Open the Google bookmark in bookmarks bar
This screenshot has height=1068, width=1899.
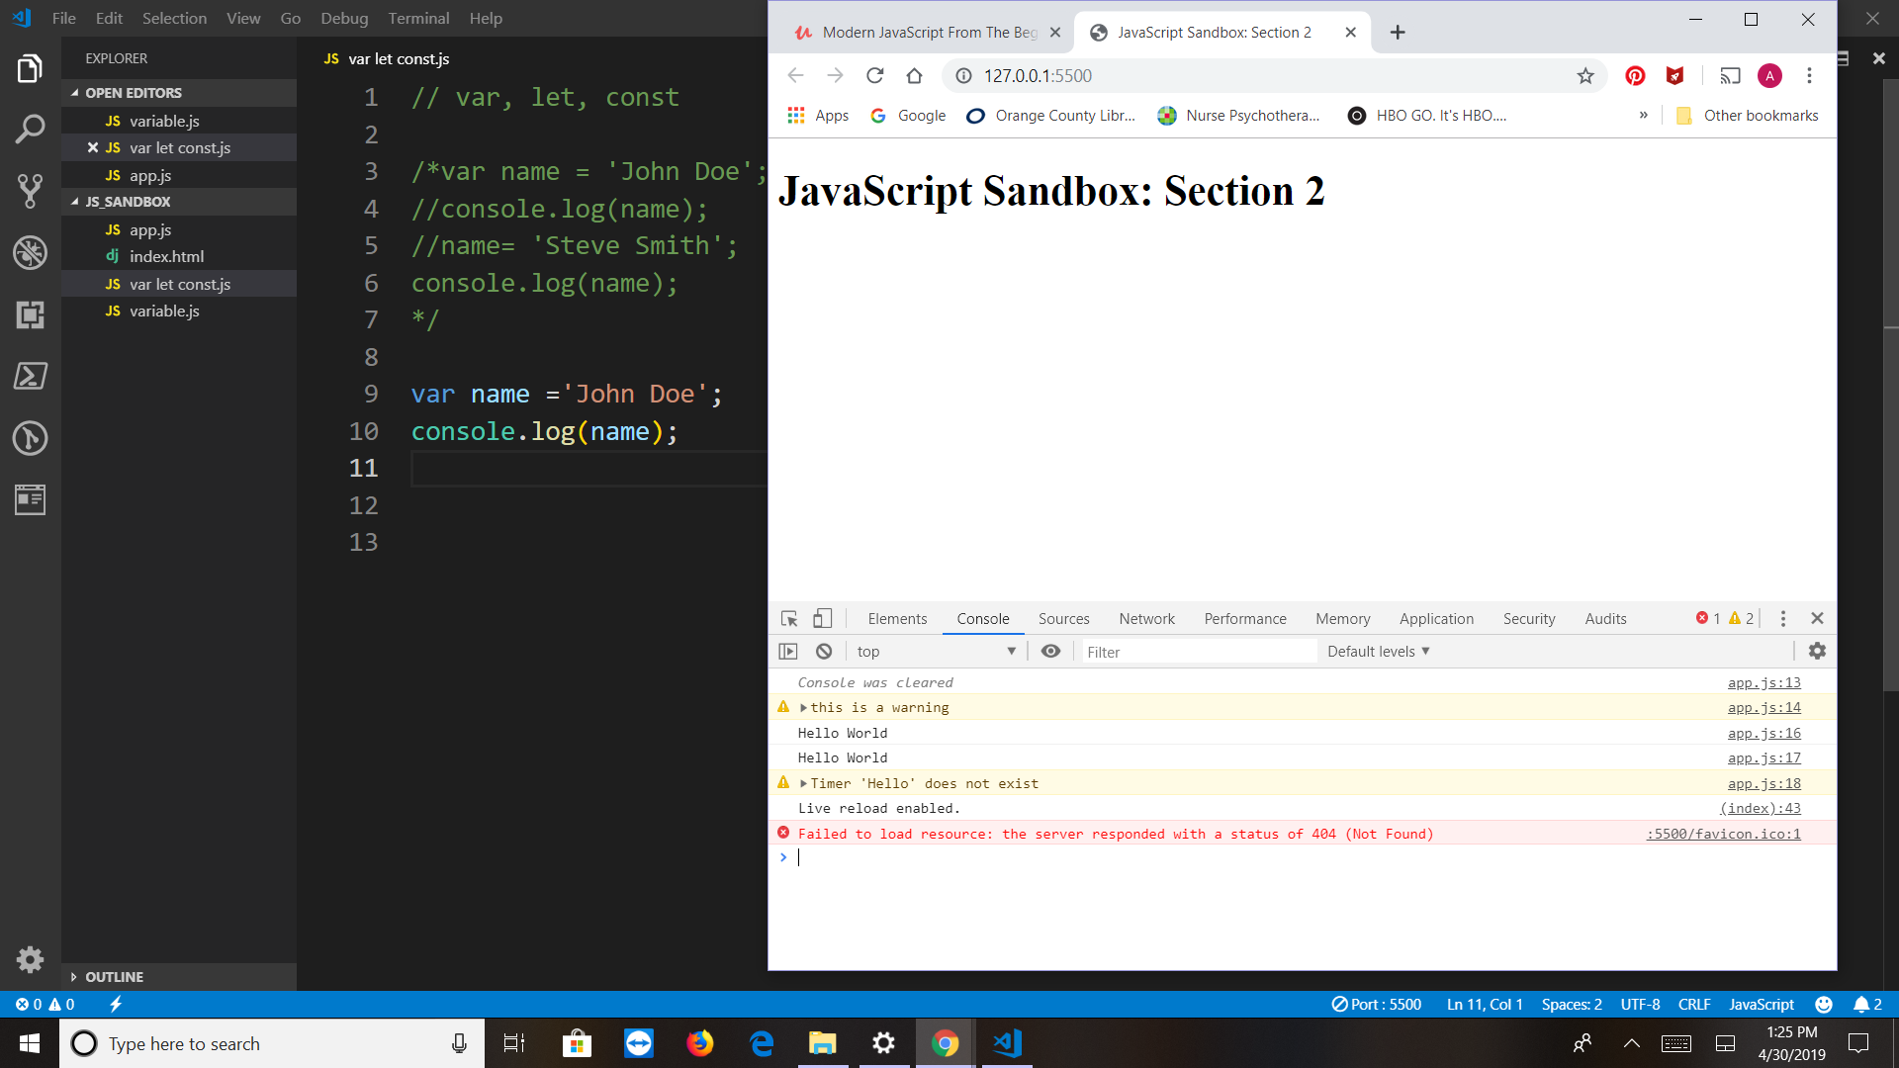(x=907, y=115)
